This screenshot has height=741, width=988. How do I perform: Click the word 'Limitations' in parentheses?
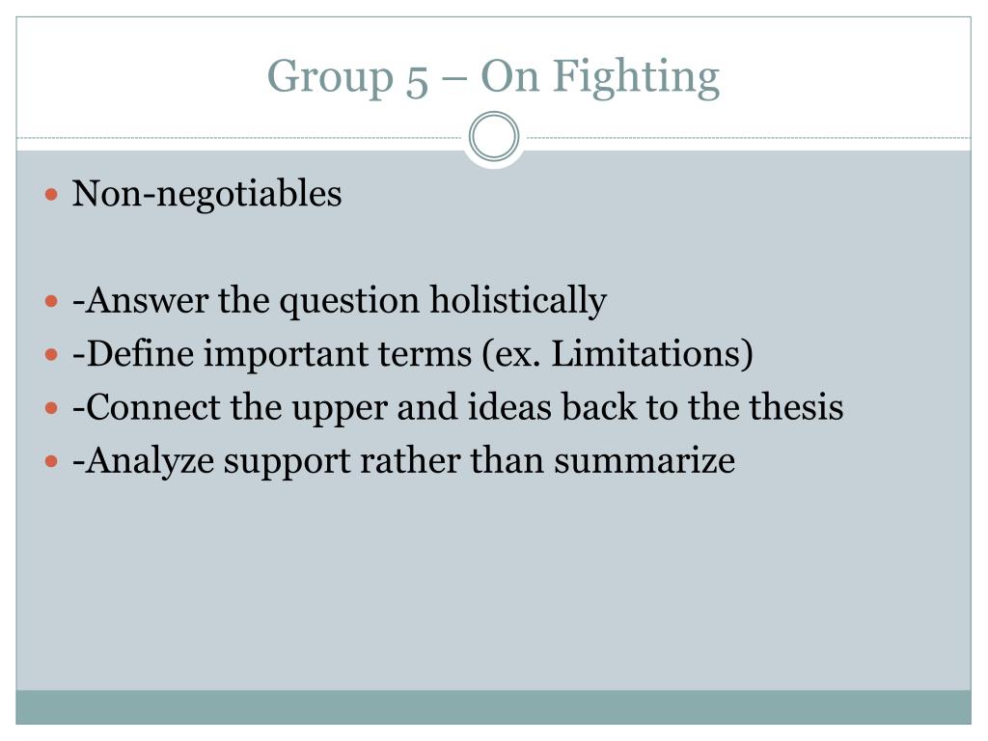point(646,353)
